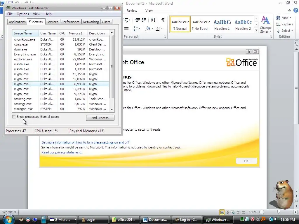
Task: Switch to the Users tab
Action: [106, 22]
